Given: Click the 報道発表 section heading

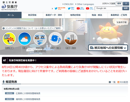Looking at the screenshot, I should tap(11, 82).
